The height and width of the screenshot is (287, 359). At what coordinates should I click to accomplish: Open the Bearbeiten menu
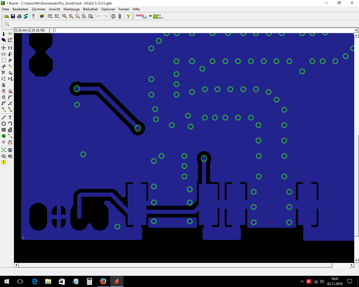point(20,9)
